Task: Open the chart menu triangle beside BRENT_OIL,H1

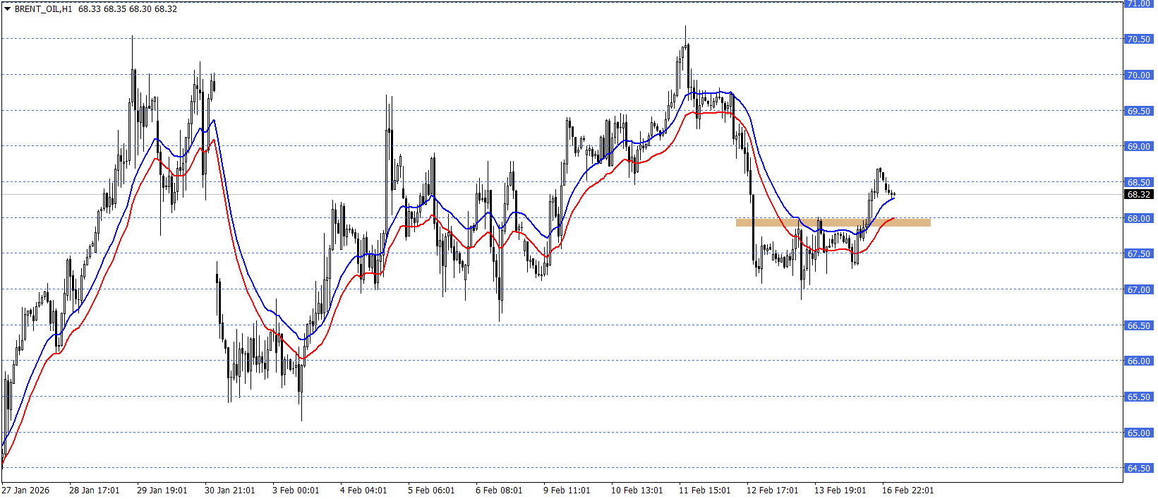Action: 8,9
